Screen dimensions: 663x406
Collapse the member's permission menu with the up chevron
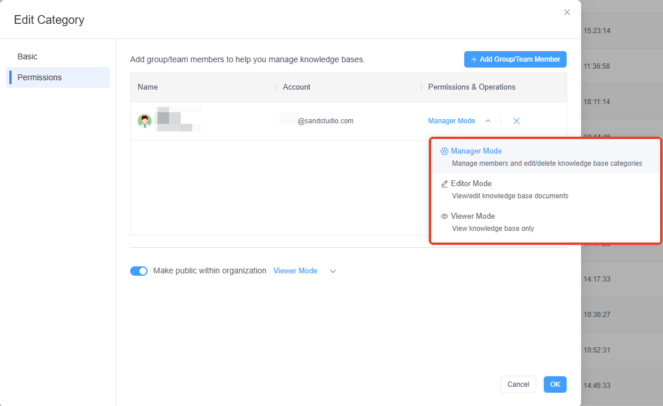488,121
